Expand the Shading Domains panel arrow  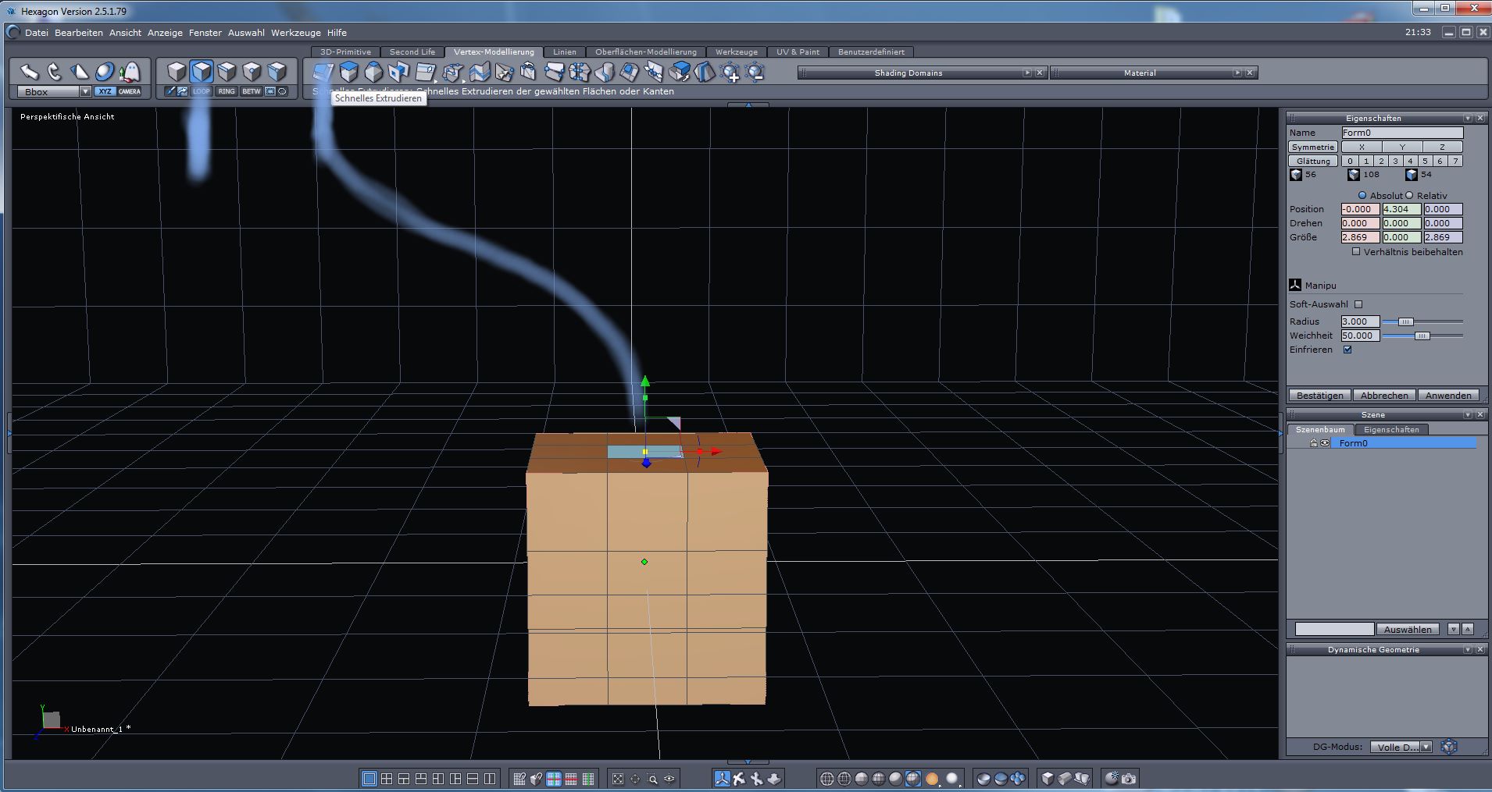(x=1027, y=73)
